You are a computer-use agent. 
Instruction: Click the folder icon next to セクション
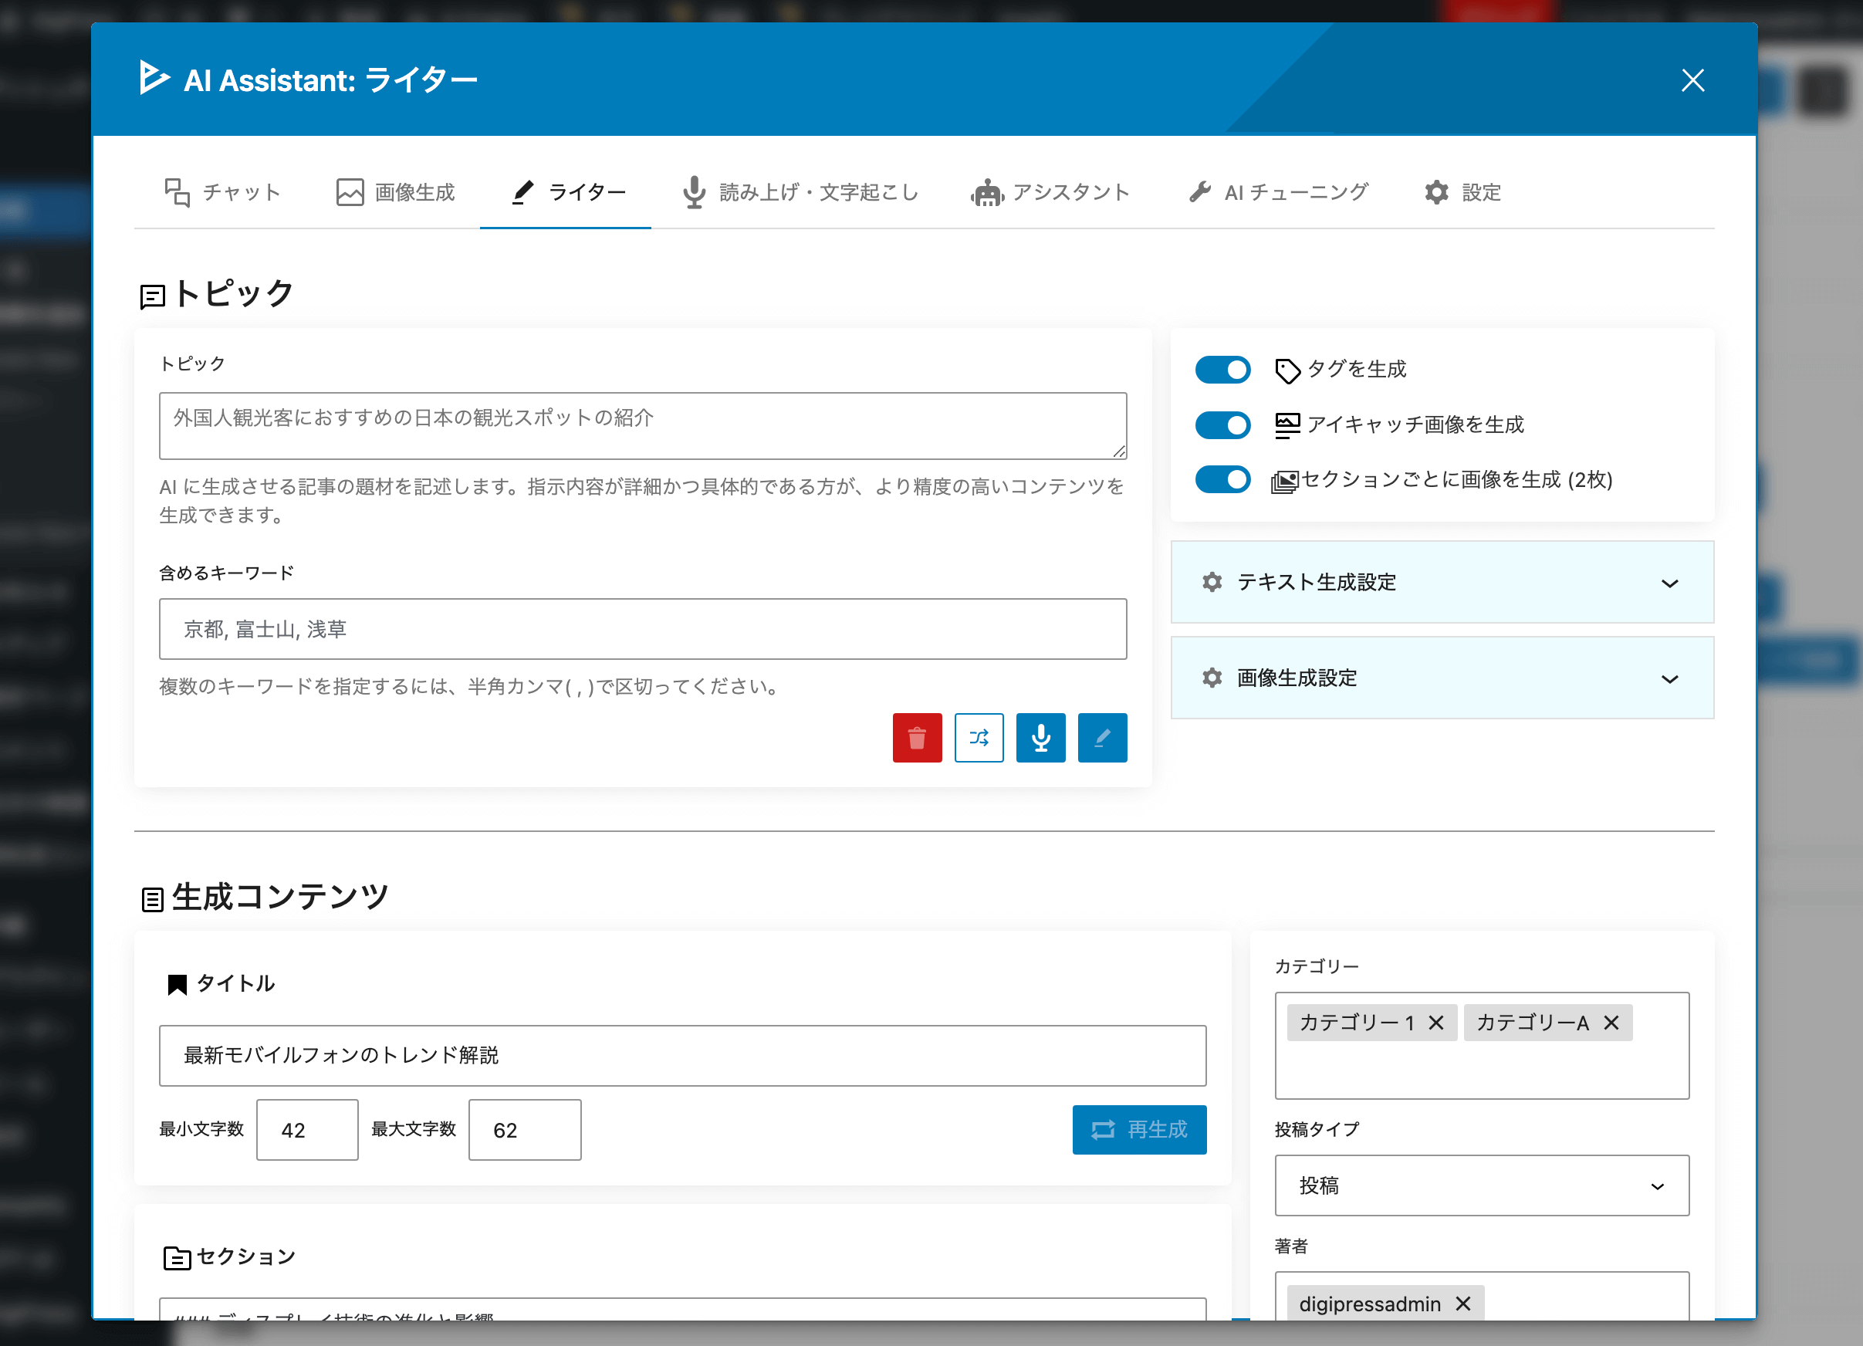click(x=177, y=1258)
